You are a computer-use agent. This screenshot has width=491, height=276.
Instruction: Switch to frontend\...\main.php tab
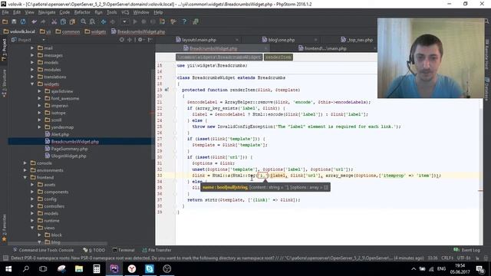point(325,48)
